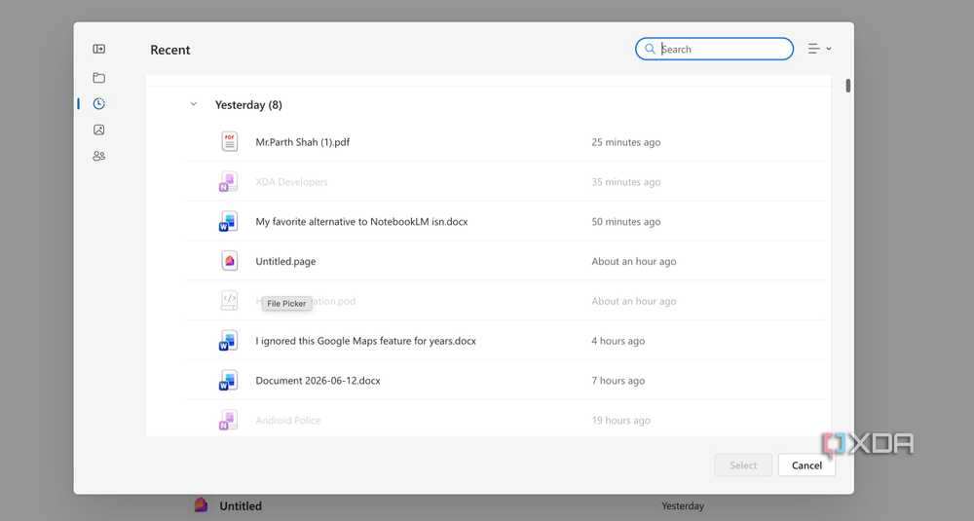Click Yesterday date in background window
This screenshot has width=974, height=521.
point(683,506)
